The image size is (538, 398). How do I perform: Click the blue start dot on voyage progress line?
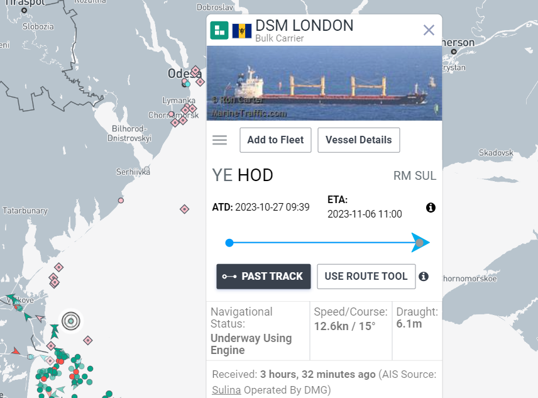tap(229, 243)
